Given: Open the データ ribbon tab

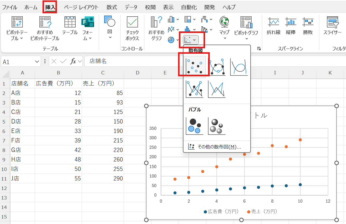Looking at the screenshot, I should pos(131,7).
